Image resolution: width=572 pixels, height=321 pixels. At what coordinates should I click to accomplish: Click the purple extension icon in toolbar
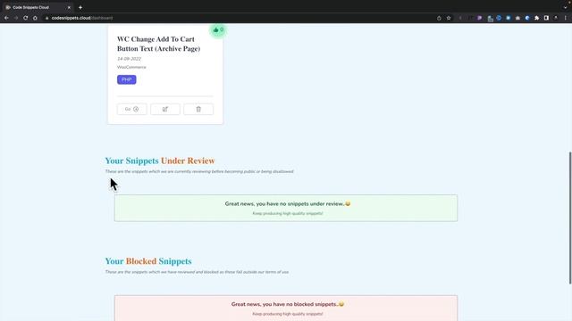(x=480, y=18)
